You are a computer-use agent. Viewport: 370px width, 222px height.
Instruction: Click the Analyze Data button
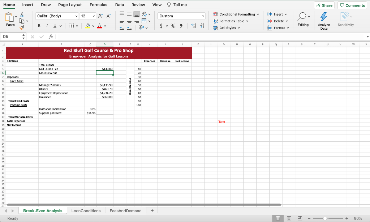[324, 20]
